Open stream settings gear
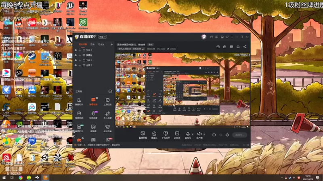Screen dimensions: 323x181 coord(227,135)
